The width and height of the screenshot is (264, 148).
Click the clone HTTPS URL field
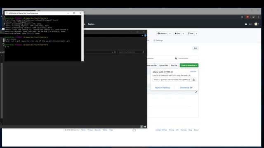click(x=172, y=80)
